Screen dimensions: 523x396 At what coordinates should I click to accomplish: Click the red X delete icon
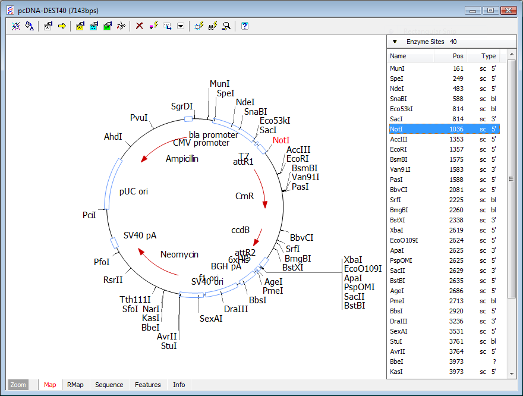[140, 26]
